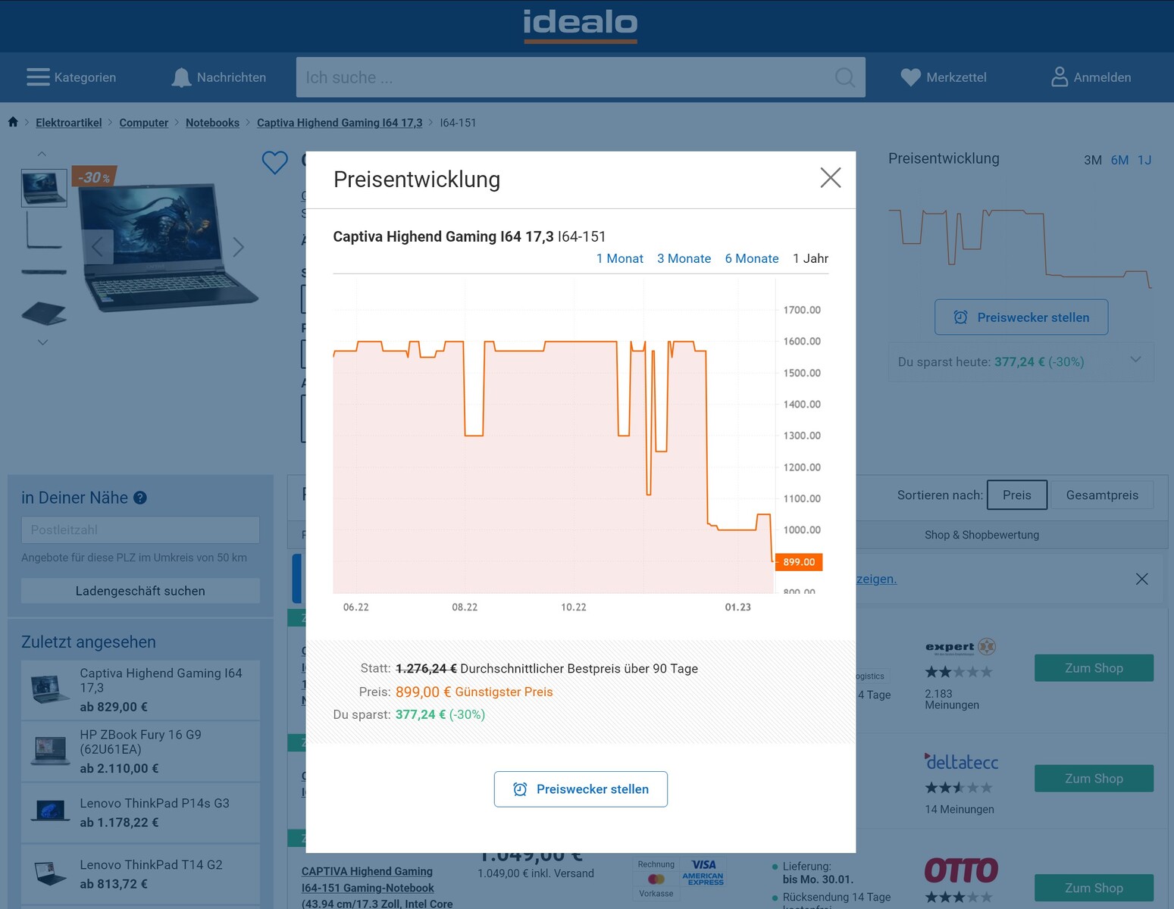Click the idealo logo
This screenshot has height=909, width=1174.
pos(581,25)
